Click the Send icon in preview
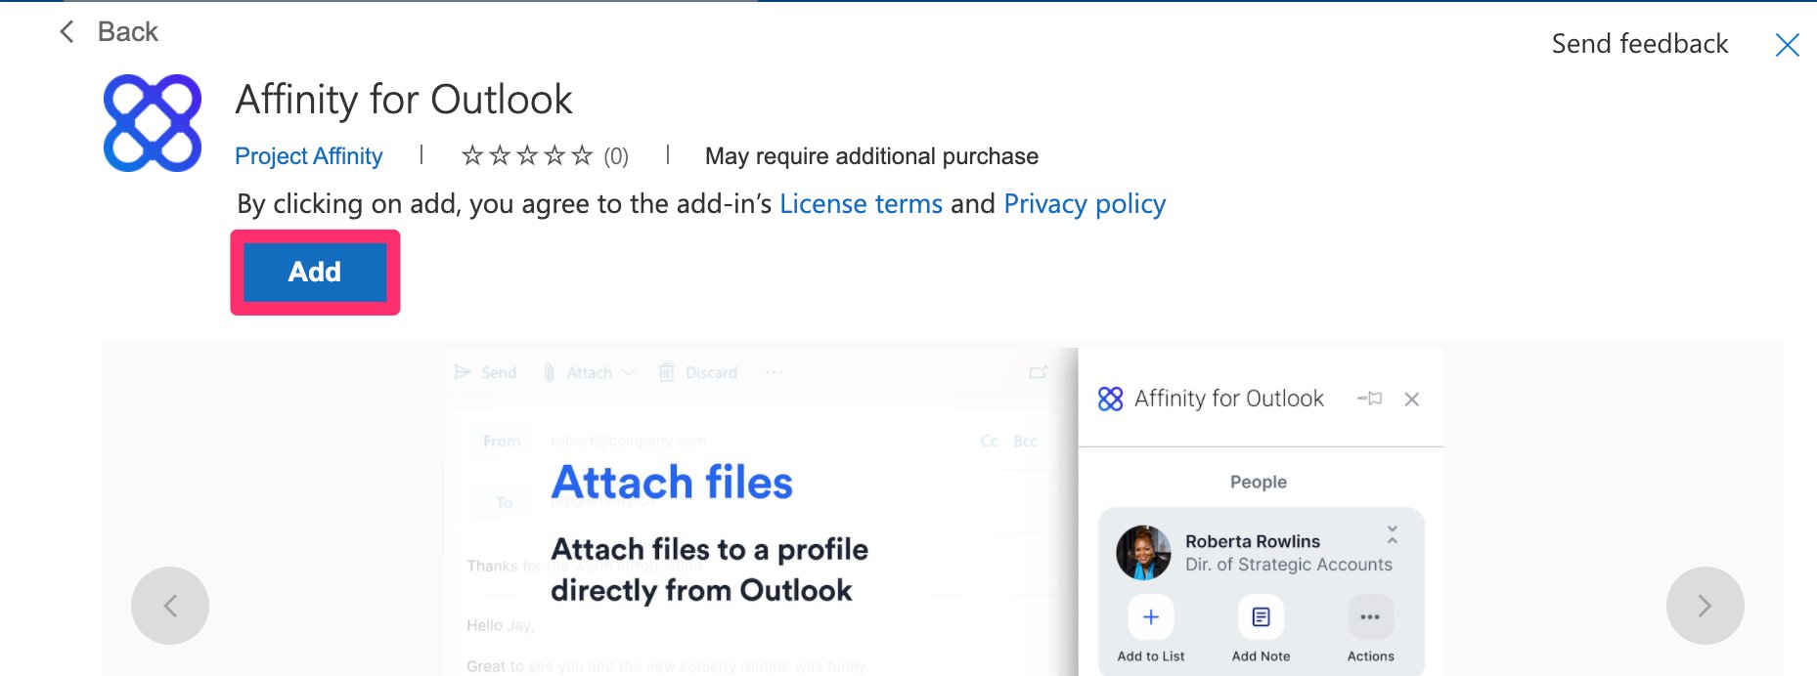 click(x=463, y=372)
